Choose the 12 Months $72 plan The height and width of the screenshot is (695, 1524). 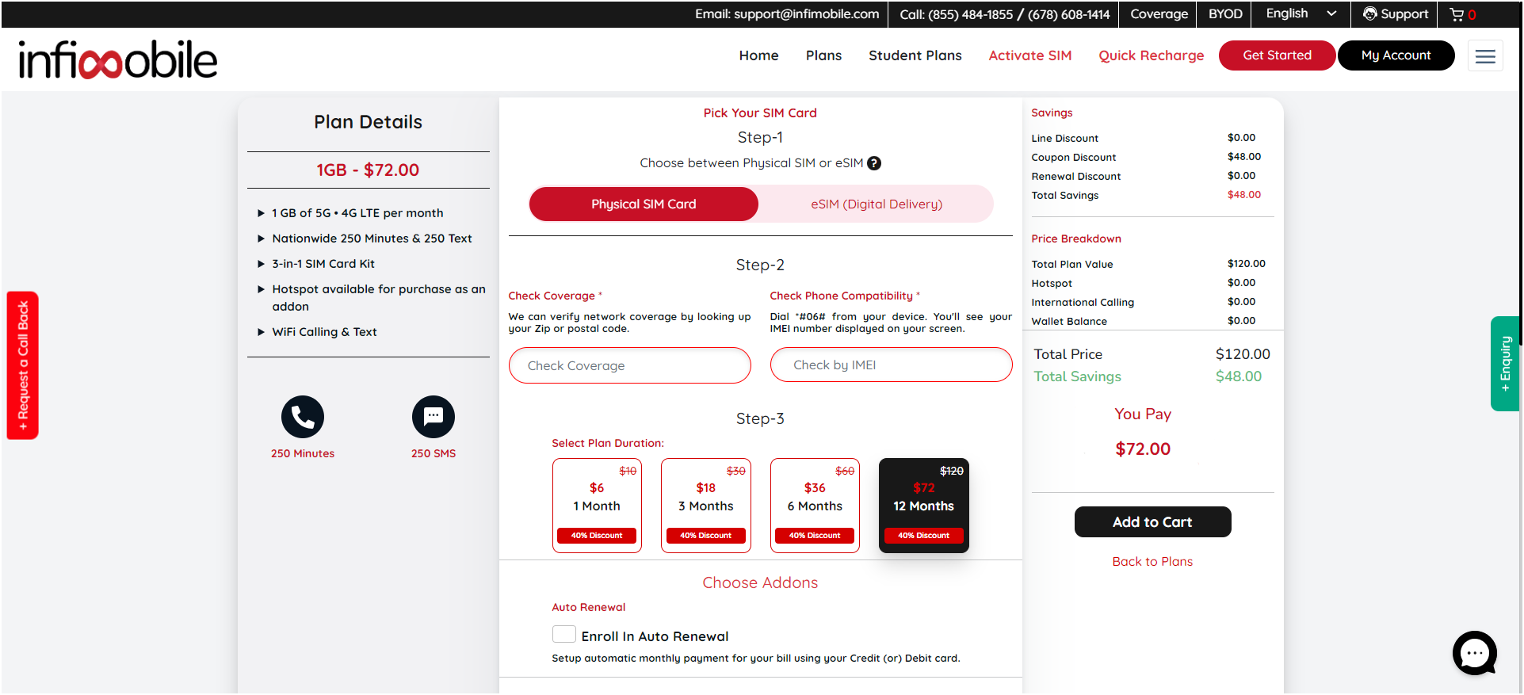coord(924,506)
